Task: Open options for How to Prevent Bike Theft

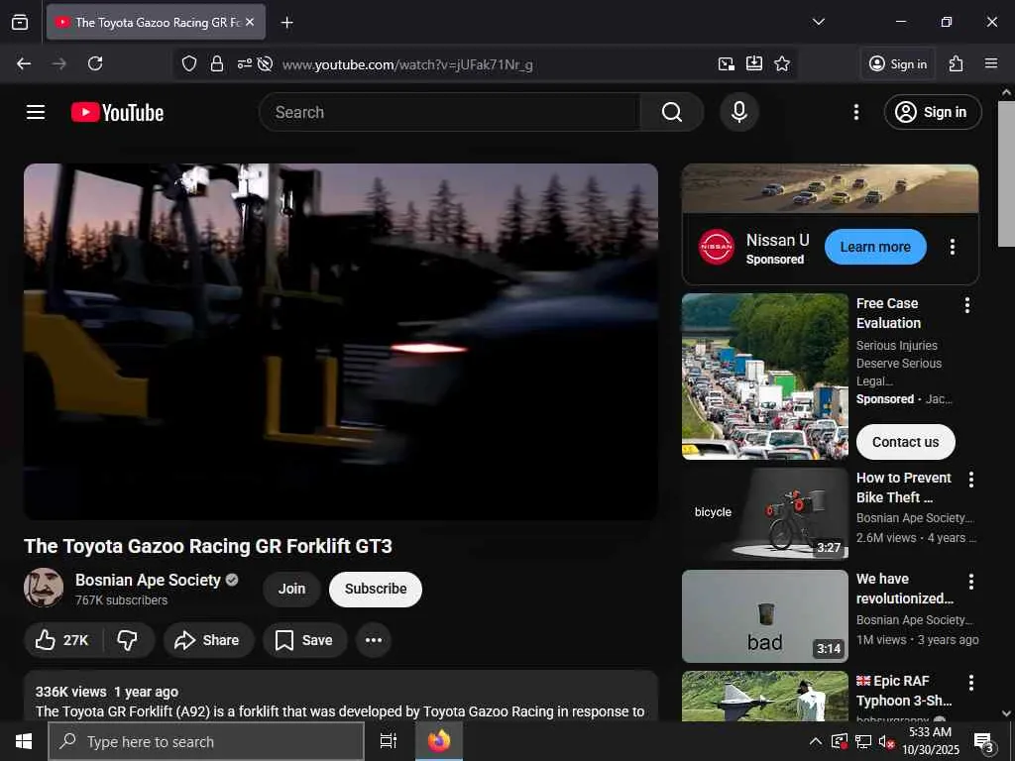Action: 971,480
